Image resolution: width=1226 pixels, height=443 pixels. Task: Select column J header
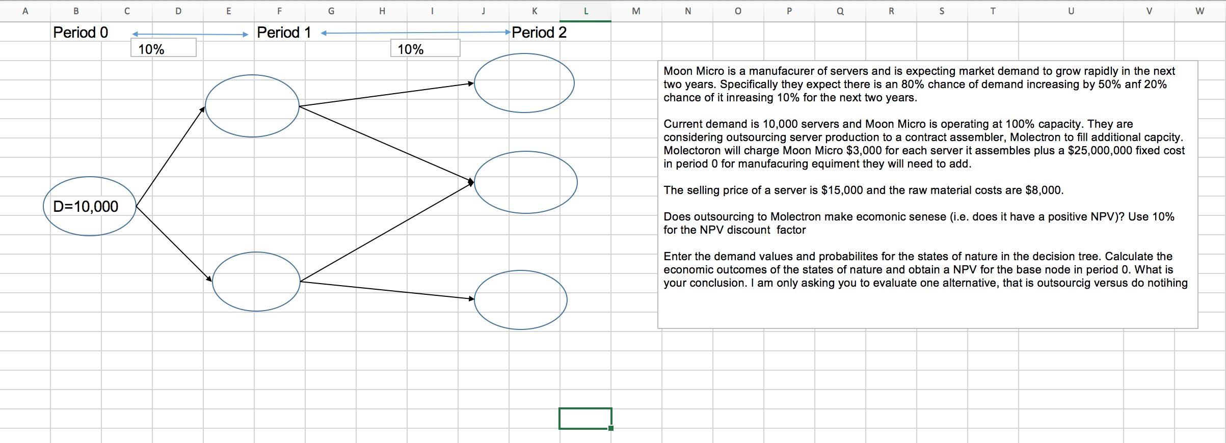coord(484,11)
